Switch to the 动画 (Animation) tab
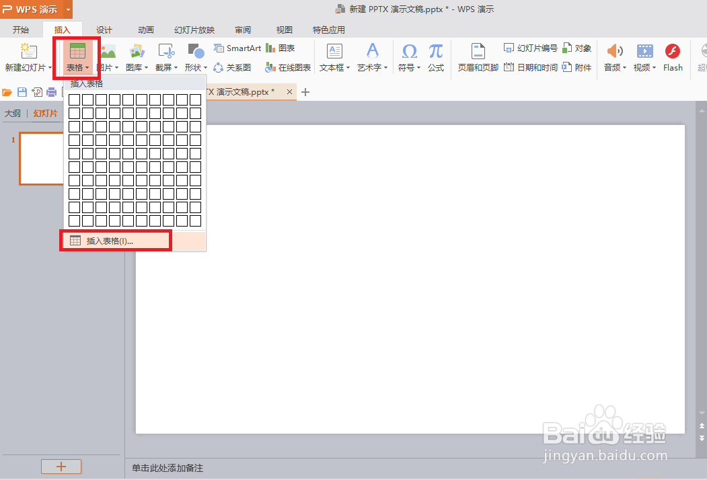The image size is (707, 480). click(146, 30)
